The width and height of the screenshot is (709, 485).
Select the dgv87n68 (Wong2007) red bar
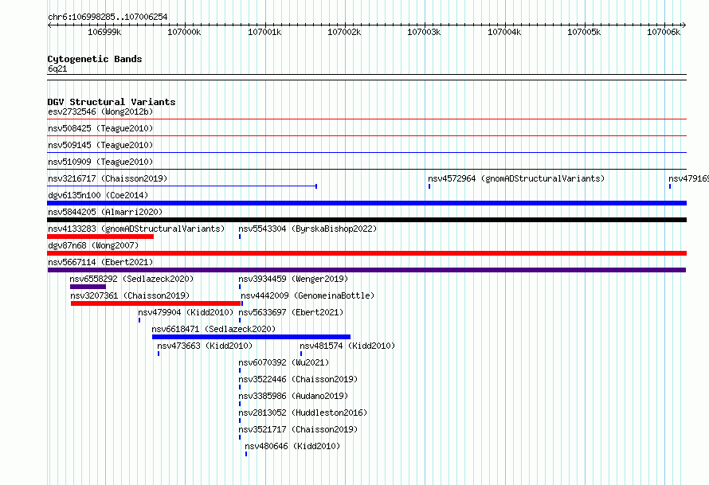[366, 253]
